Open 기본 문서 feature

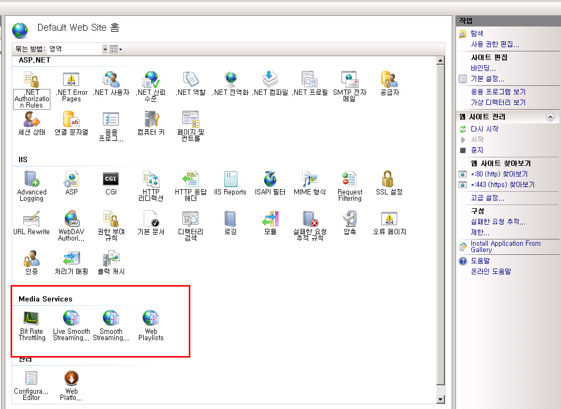(x=151, y=223)
